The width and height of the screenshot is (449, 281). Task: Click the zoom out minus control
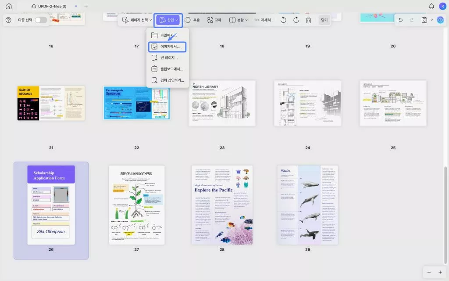(x=429, y=272)
